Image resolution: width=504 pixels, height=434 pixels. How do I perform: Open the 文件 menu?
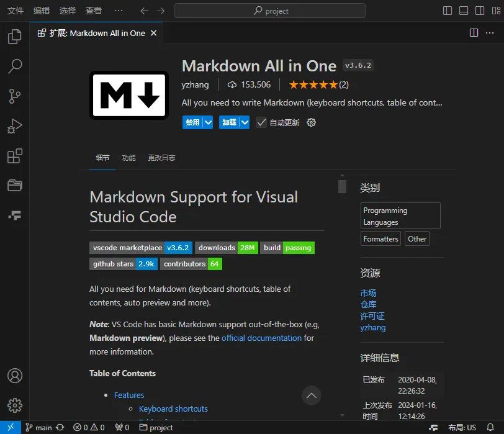tap(16, 11)
